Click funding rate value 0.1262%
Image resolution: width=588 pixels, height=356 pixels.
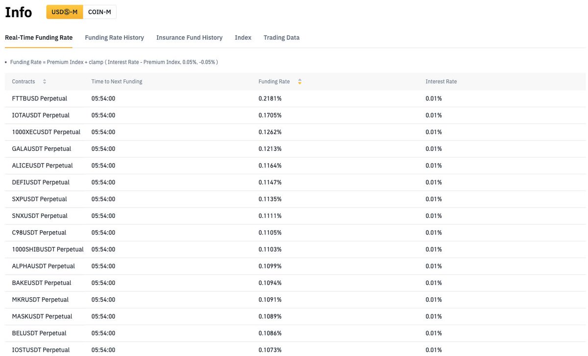click(x=270, y=132)
